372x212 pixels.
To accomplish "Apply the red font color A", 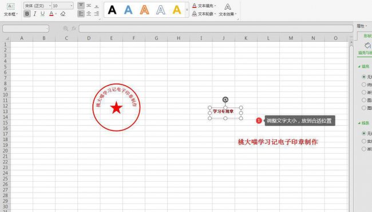I will pyautogui.click(x=52, y=14).
